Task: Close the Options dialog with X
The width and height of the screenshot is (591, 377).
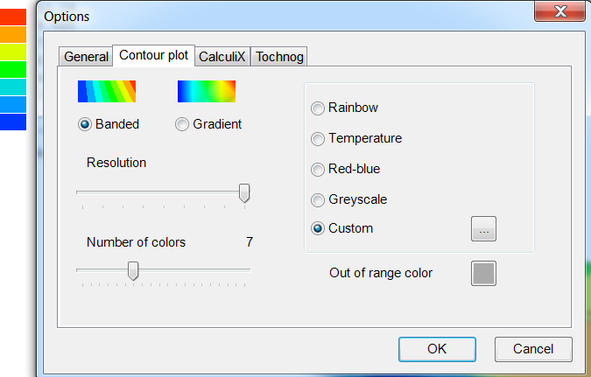Action: [559, 11]
